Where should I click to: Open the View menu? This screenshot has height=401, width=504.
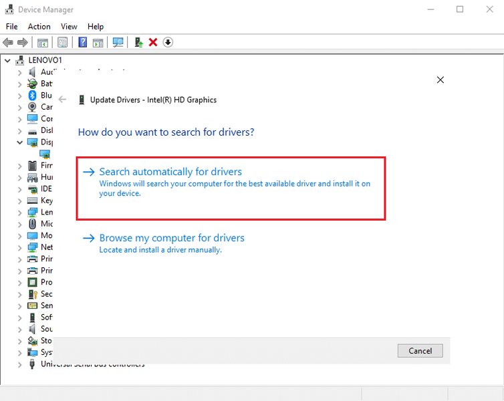(69, 27)
